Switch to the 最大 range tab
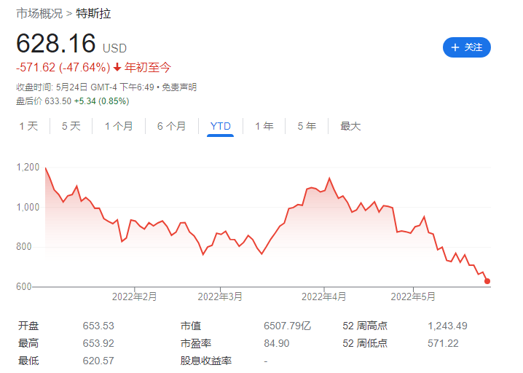The height and width of the screenshot is (373, 523). tap(350, 126)
